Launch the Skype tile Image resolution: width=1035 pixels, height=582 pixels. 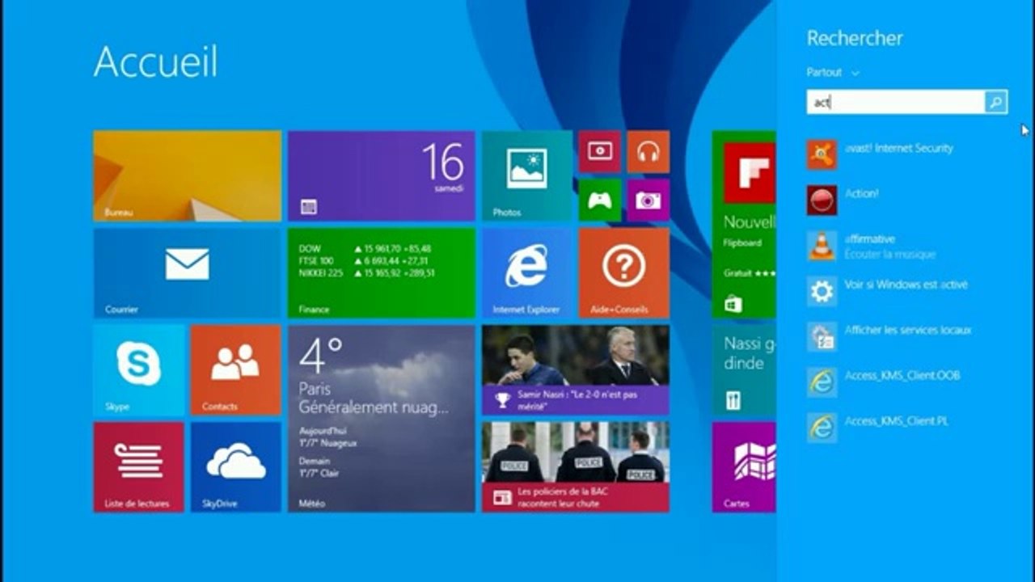pyautogui.click(x=139, y=370)
